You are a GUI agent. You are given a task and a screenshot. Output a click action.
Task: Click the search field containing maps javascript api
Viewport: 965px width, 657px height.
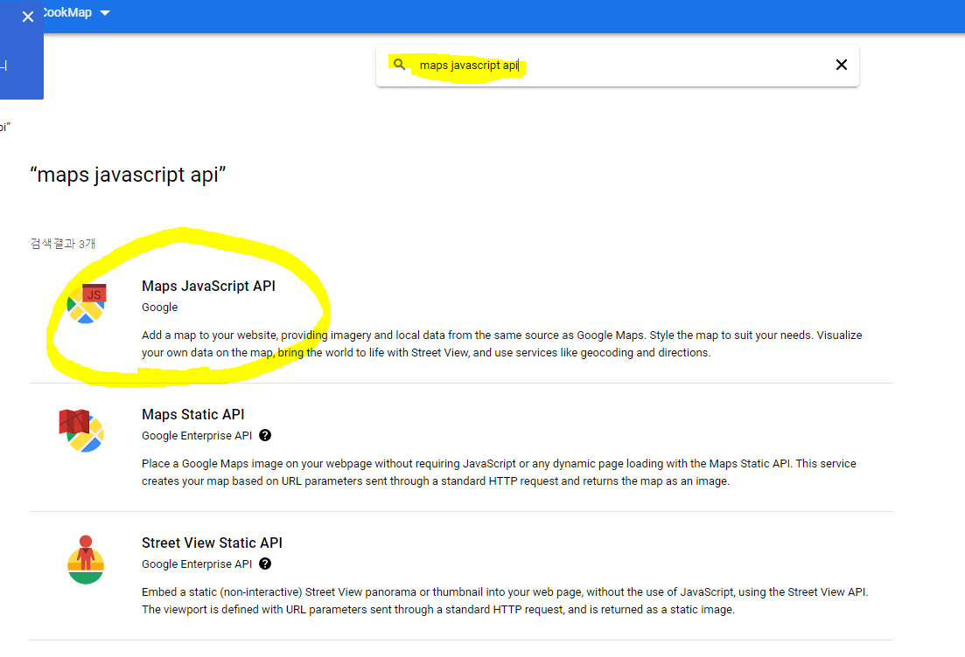coord(618,66)
